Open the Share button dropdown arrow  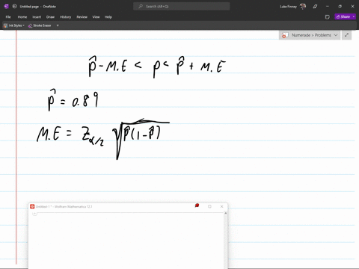(x=354, y=16)
